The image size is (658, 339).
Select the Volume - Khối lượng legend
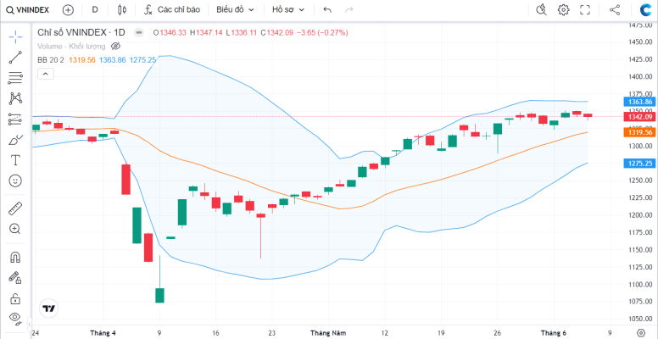tap(72, 46)
